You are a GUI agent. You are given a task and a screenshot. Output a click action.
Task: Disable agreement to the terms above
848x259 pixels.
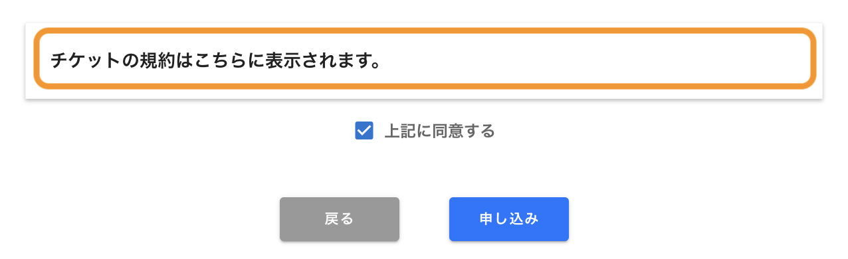point(364,131)
